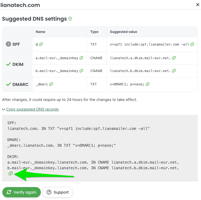Select the v=DMARC1; p=none; table value

click(127, 84)
